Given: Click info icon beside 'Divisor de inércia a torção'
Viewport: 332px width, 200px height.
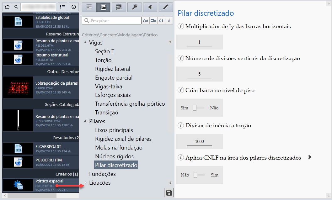Looking at the screenshot, I should (181, 125).
